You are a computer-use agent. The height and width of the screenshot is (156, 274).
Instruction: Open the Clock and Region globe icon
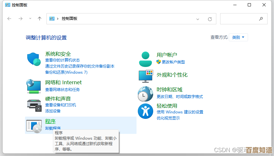coord(145,94)
